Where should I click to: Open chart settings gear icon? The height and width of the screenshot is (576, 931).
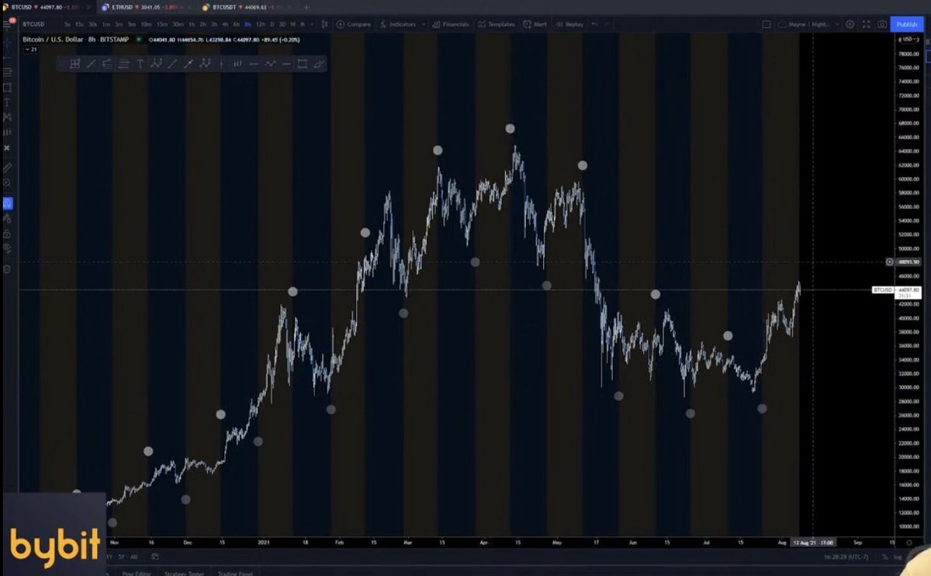point(850,24)
